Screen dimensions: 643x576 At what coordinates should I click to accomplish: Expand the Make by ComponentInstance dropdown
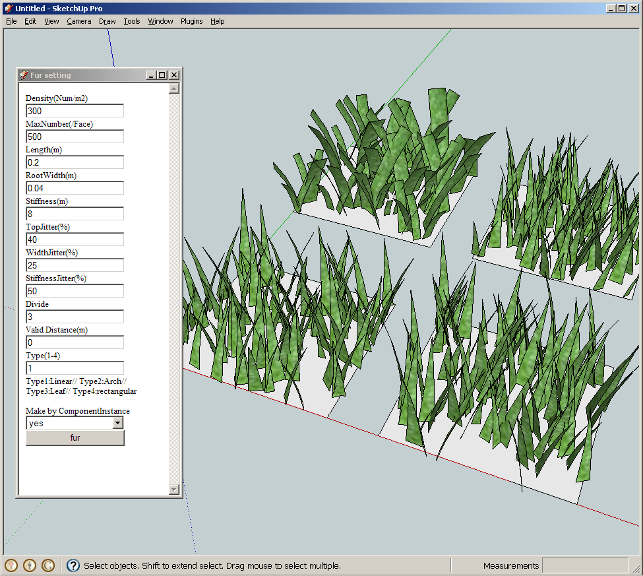[118, 423]
